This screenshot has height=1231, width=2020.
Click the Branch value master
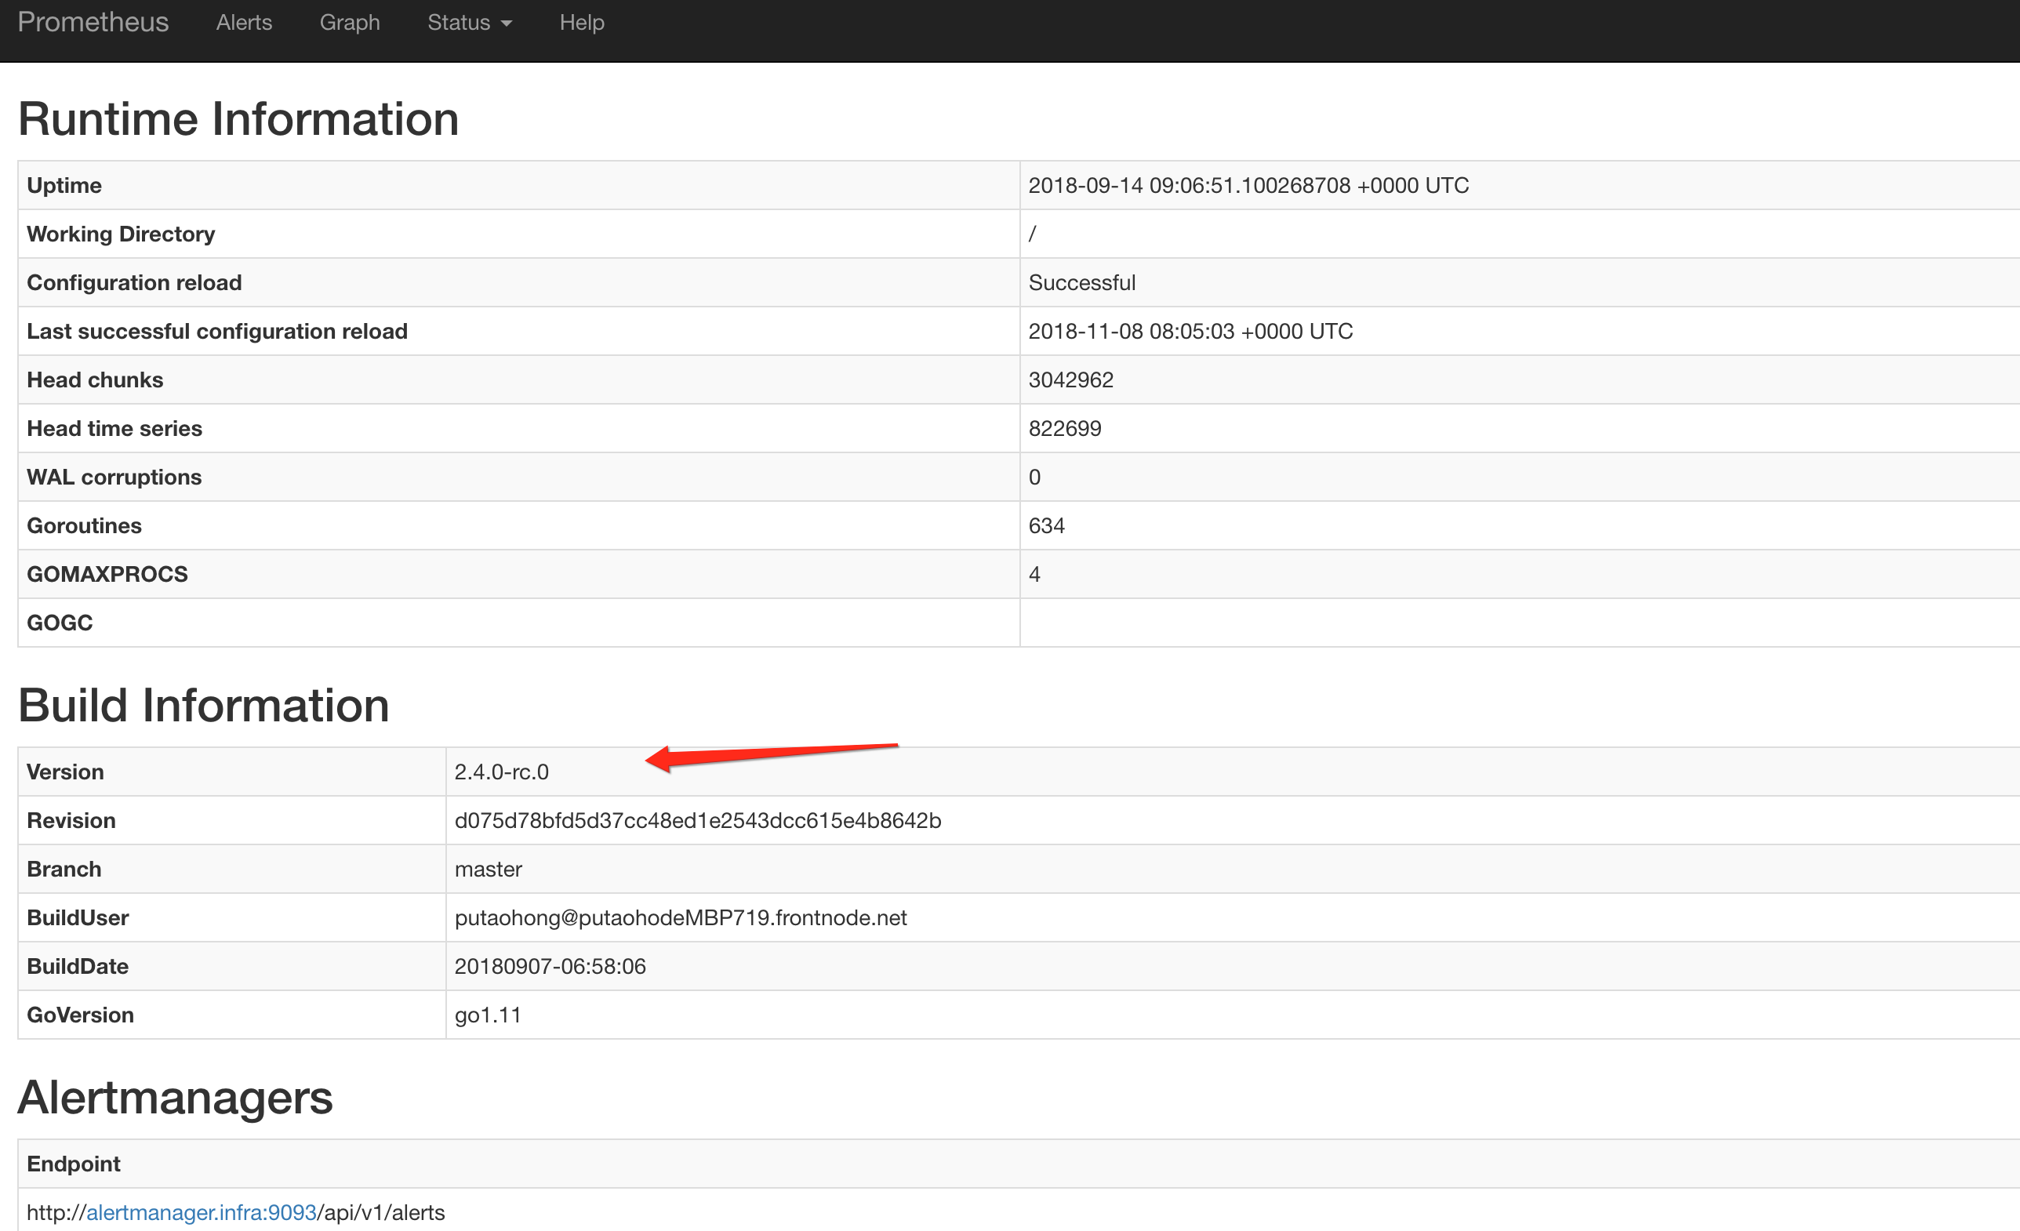pos(488,869)
